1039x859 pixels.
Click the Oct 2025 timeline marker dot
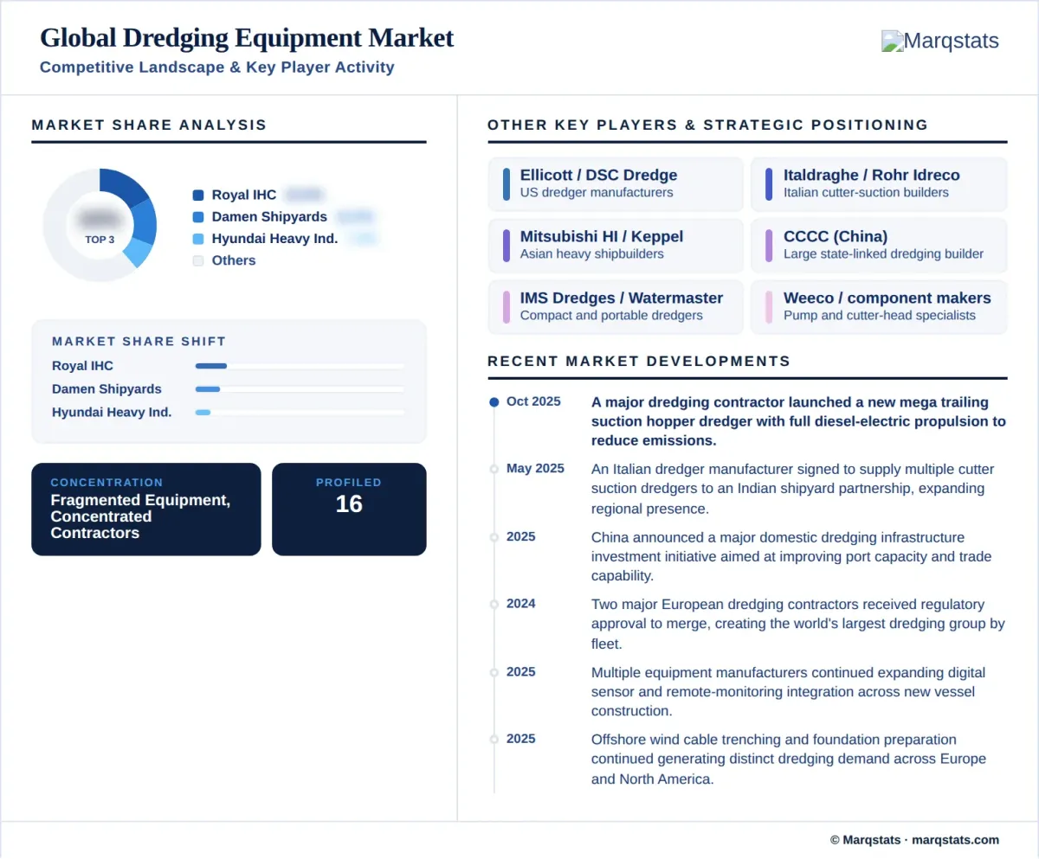[x=494, y=402]
